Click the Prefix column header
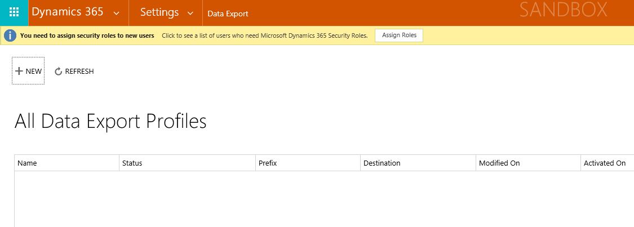 [268, 163]
